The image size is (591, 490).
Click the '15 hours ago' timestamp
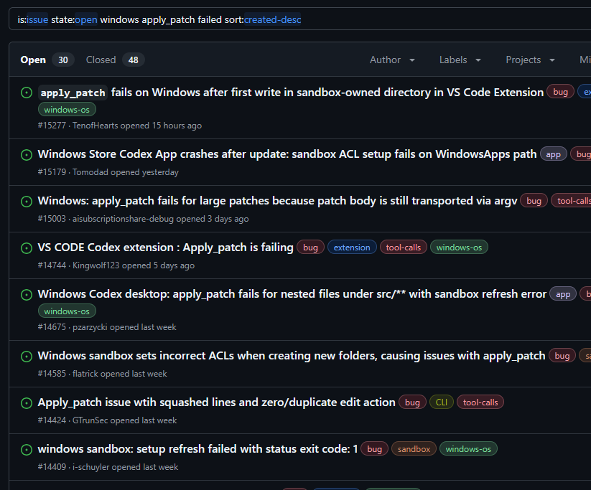(x=177, y=126)
